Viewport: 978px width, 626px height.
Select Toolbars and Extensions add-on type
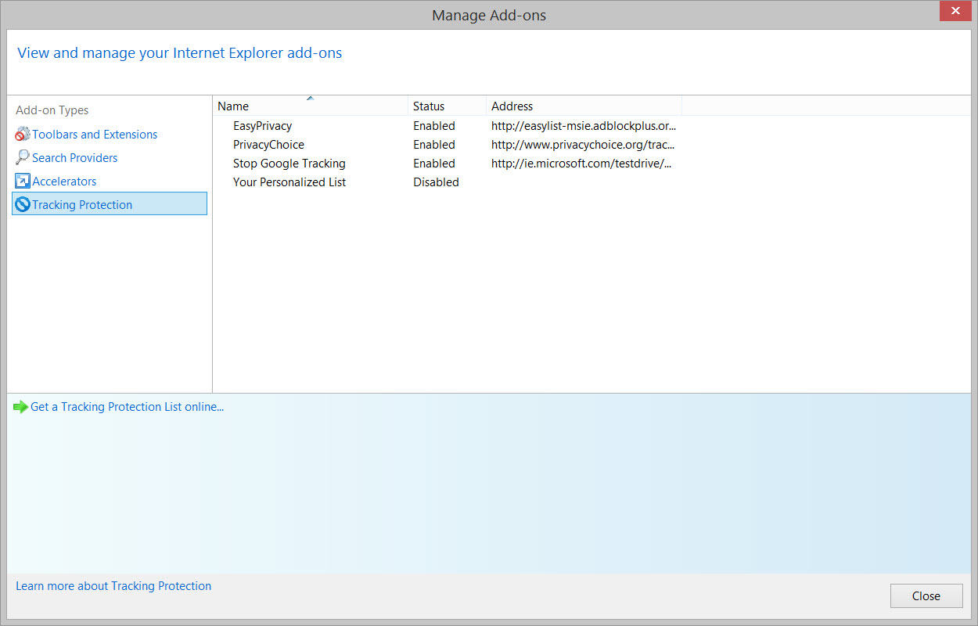(95, 135)
